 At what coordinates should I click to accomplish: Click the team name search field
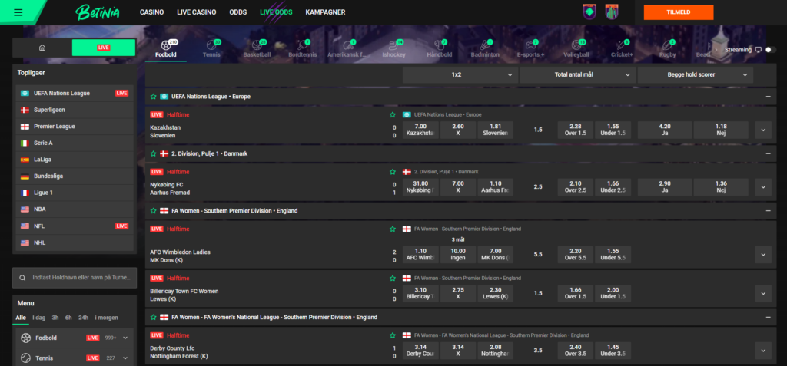pyautogui.click(x=75, y=277)
